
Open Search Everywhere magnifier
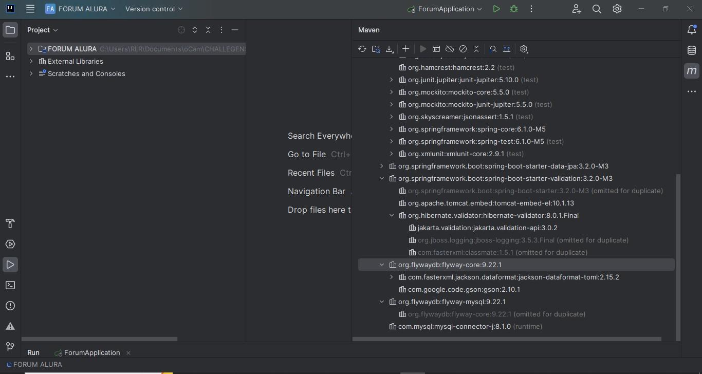point(597,9)
